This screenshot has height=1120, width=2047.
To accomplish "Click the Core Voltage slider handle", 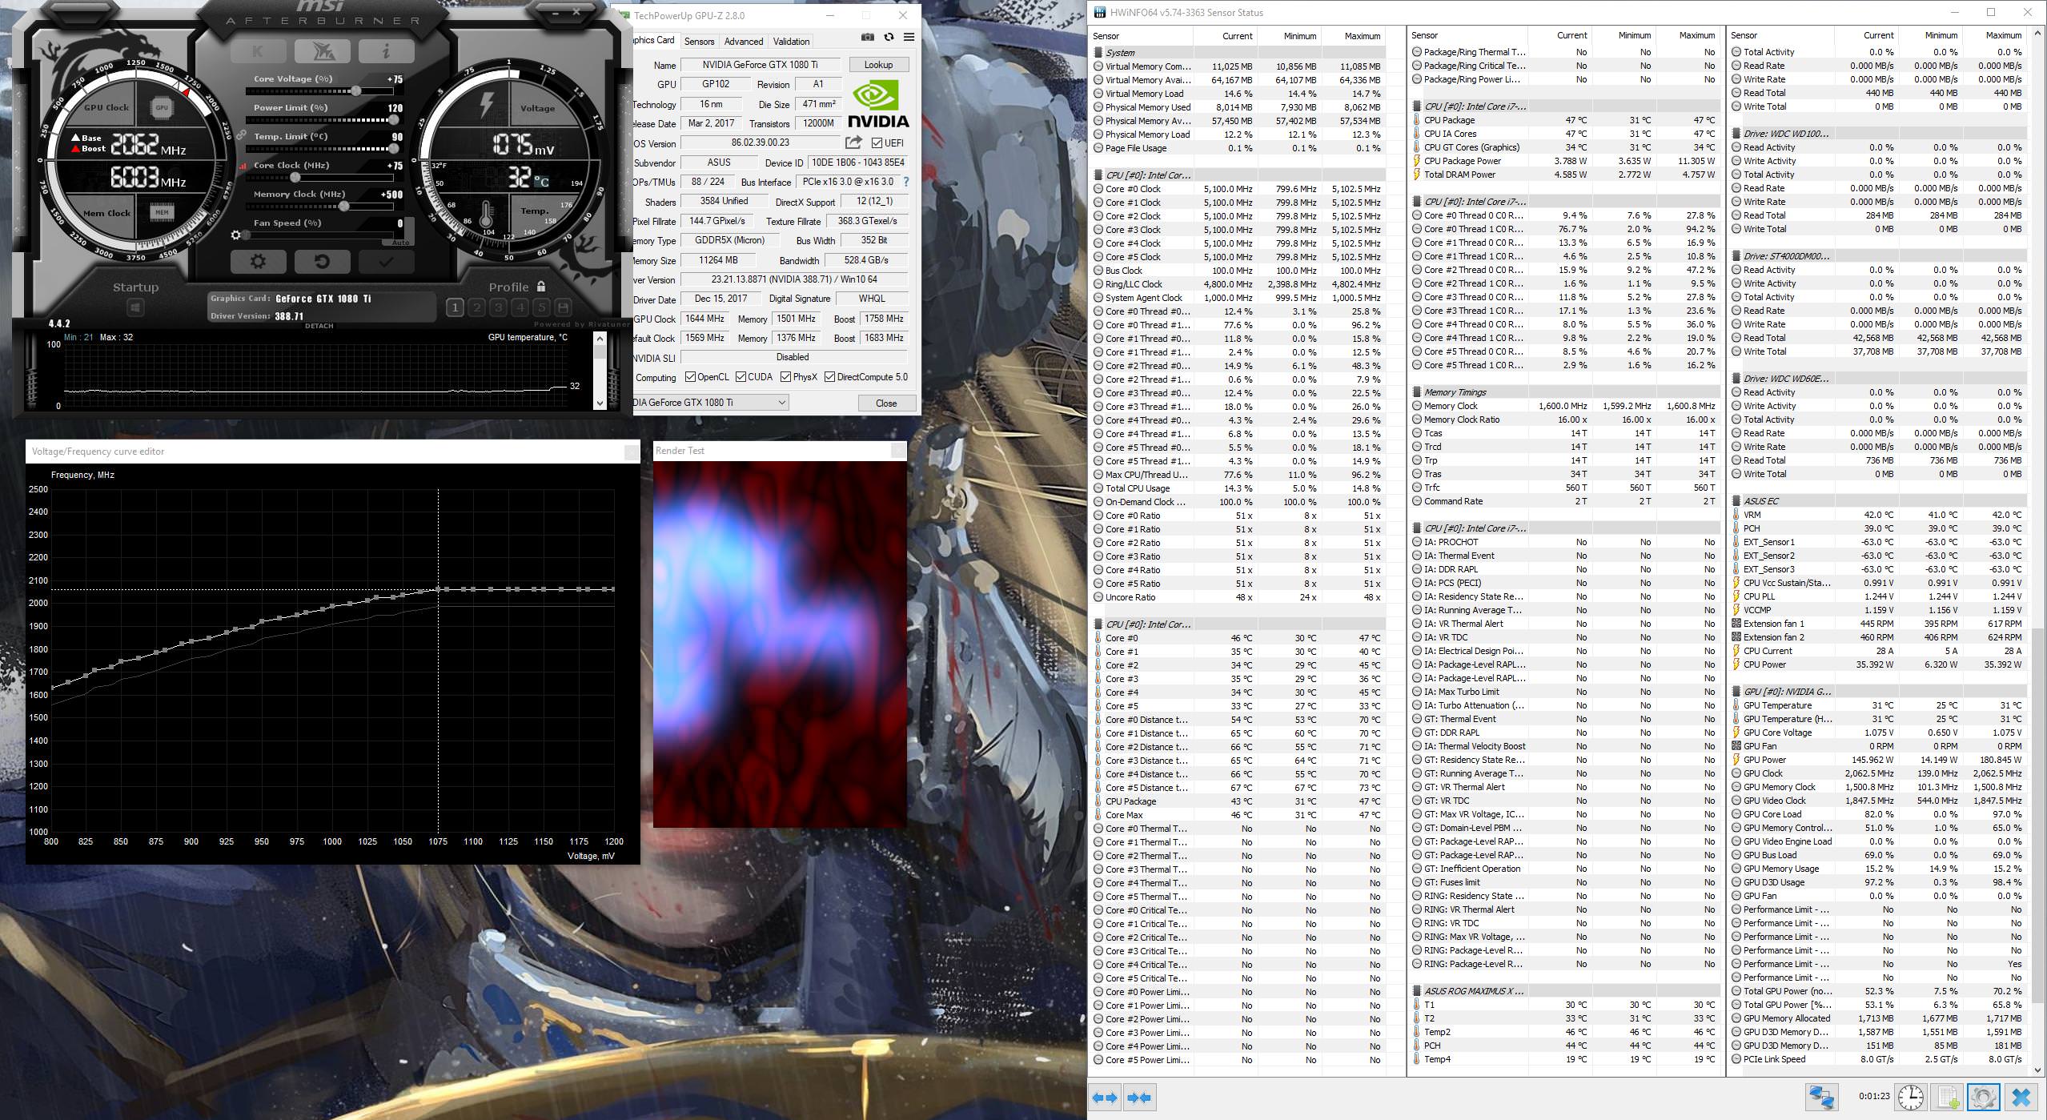I will click(x=355, y=91).
